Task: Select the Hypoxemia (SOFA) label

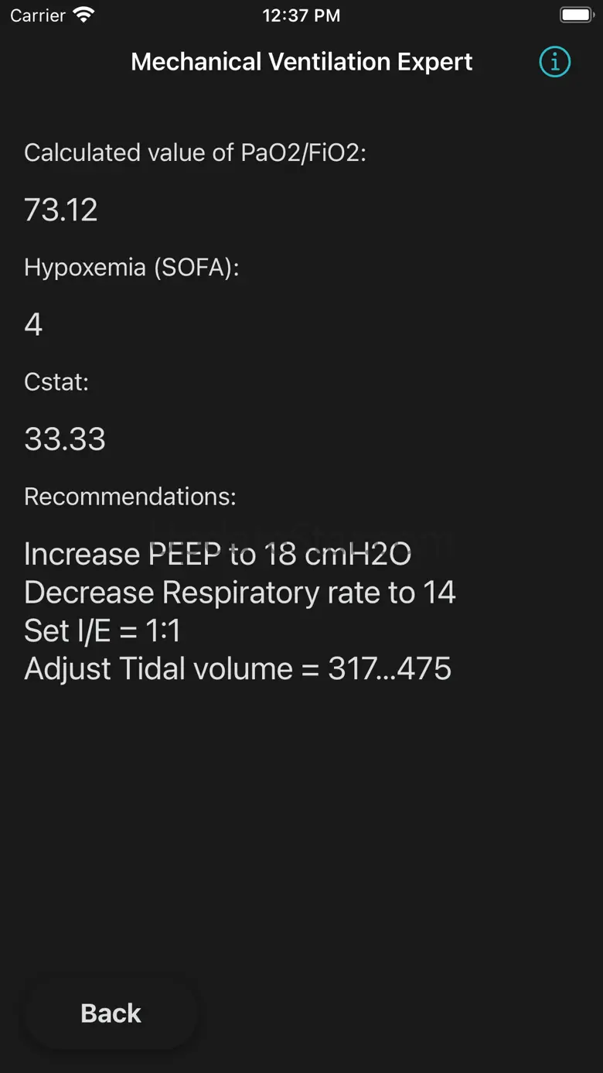Action: click(x=131, y=267)
